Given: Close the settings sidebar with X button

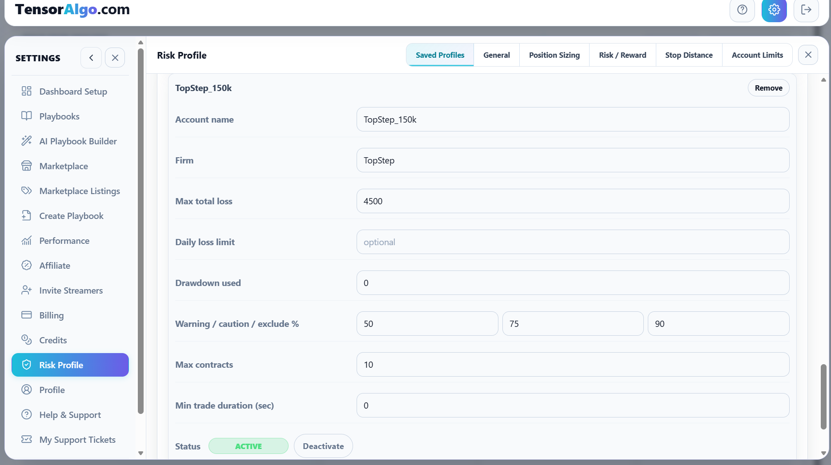Looking at the screenshot, I should pos(115,58).
